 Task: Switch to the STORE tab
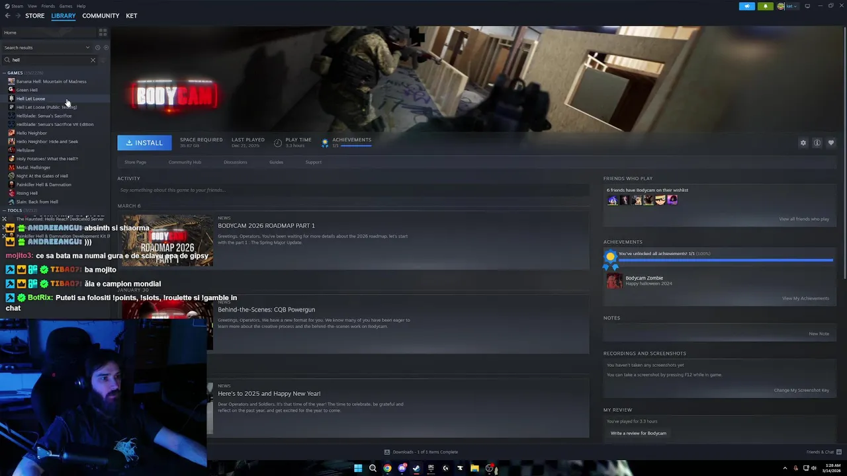point(34,16)
